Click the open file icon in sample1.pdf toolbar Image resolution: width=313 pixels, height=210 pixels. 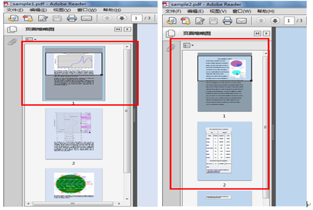pyautogui.click(x=13, y=19)
